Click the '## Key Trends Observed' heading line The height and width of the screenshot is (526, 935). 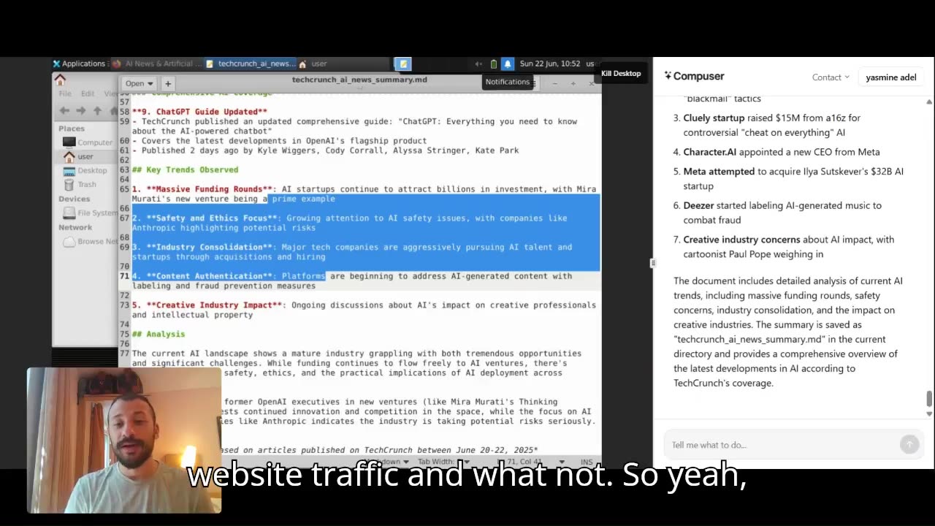click(185, 169)
